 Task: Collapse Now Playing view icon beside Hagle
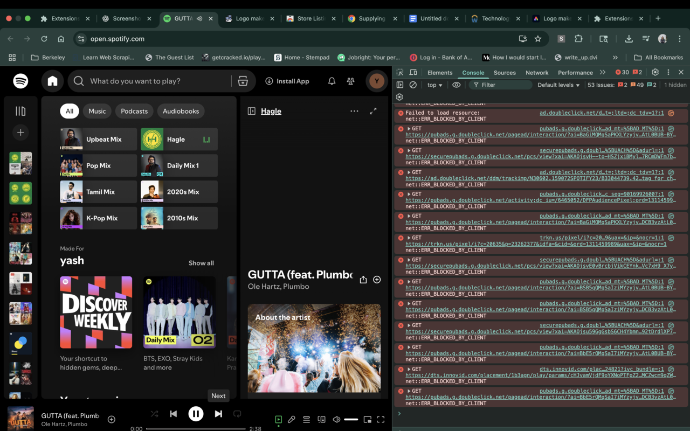pos(251,111)
